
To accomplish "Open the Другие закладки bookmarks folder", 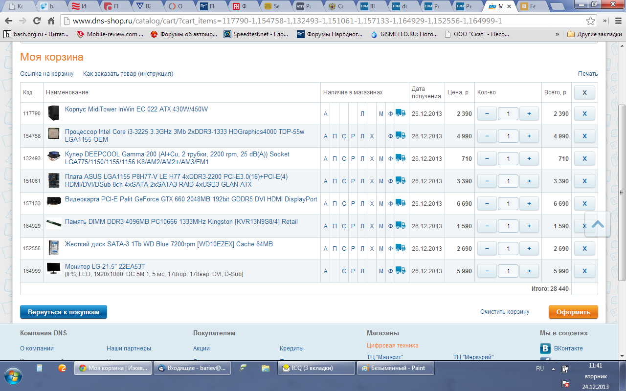I will tap(594, 34).
